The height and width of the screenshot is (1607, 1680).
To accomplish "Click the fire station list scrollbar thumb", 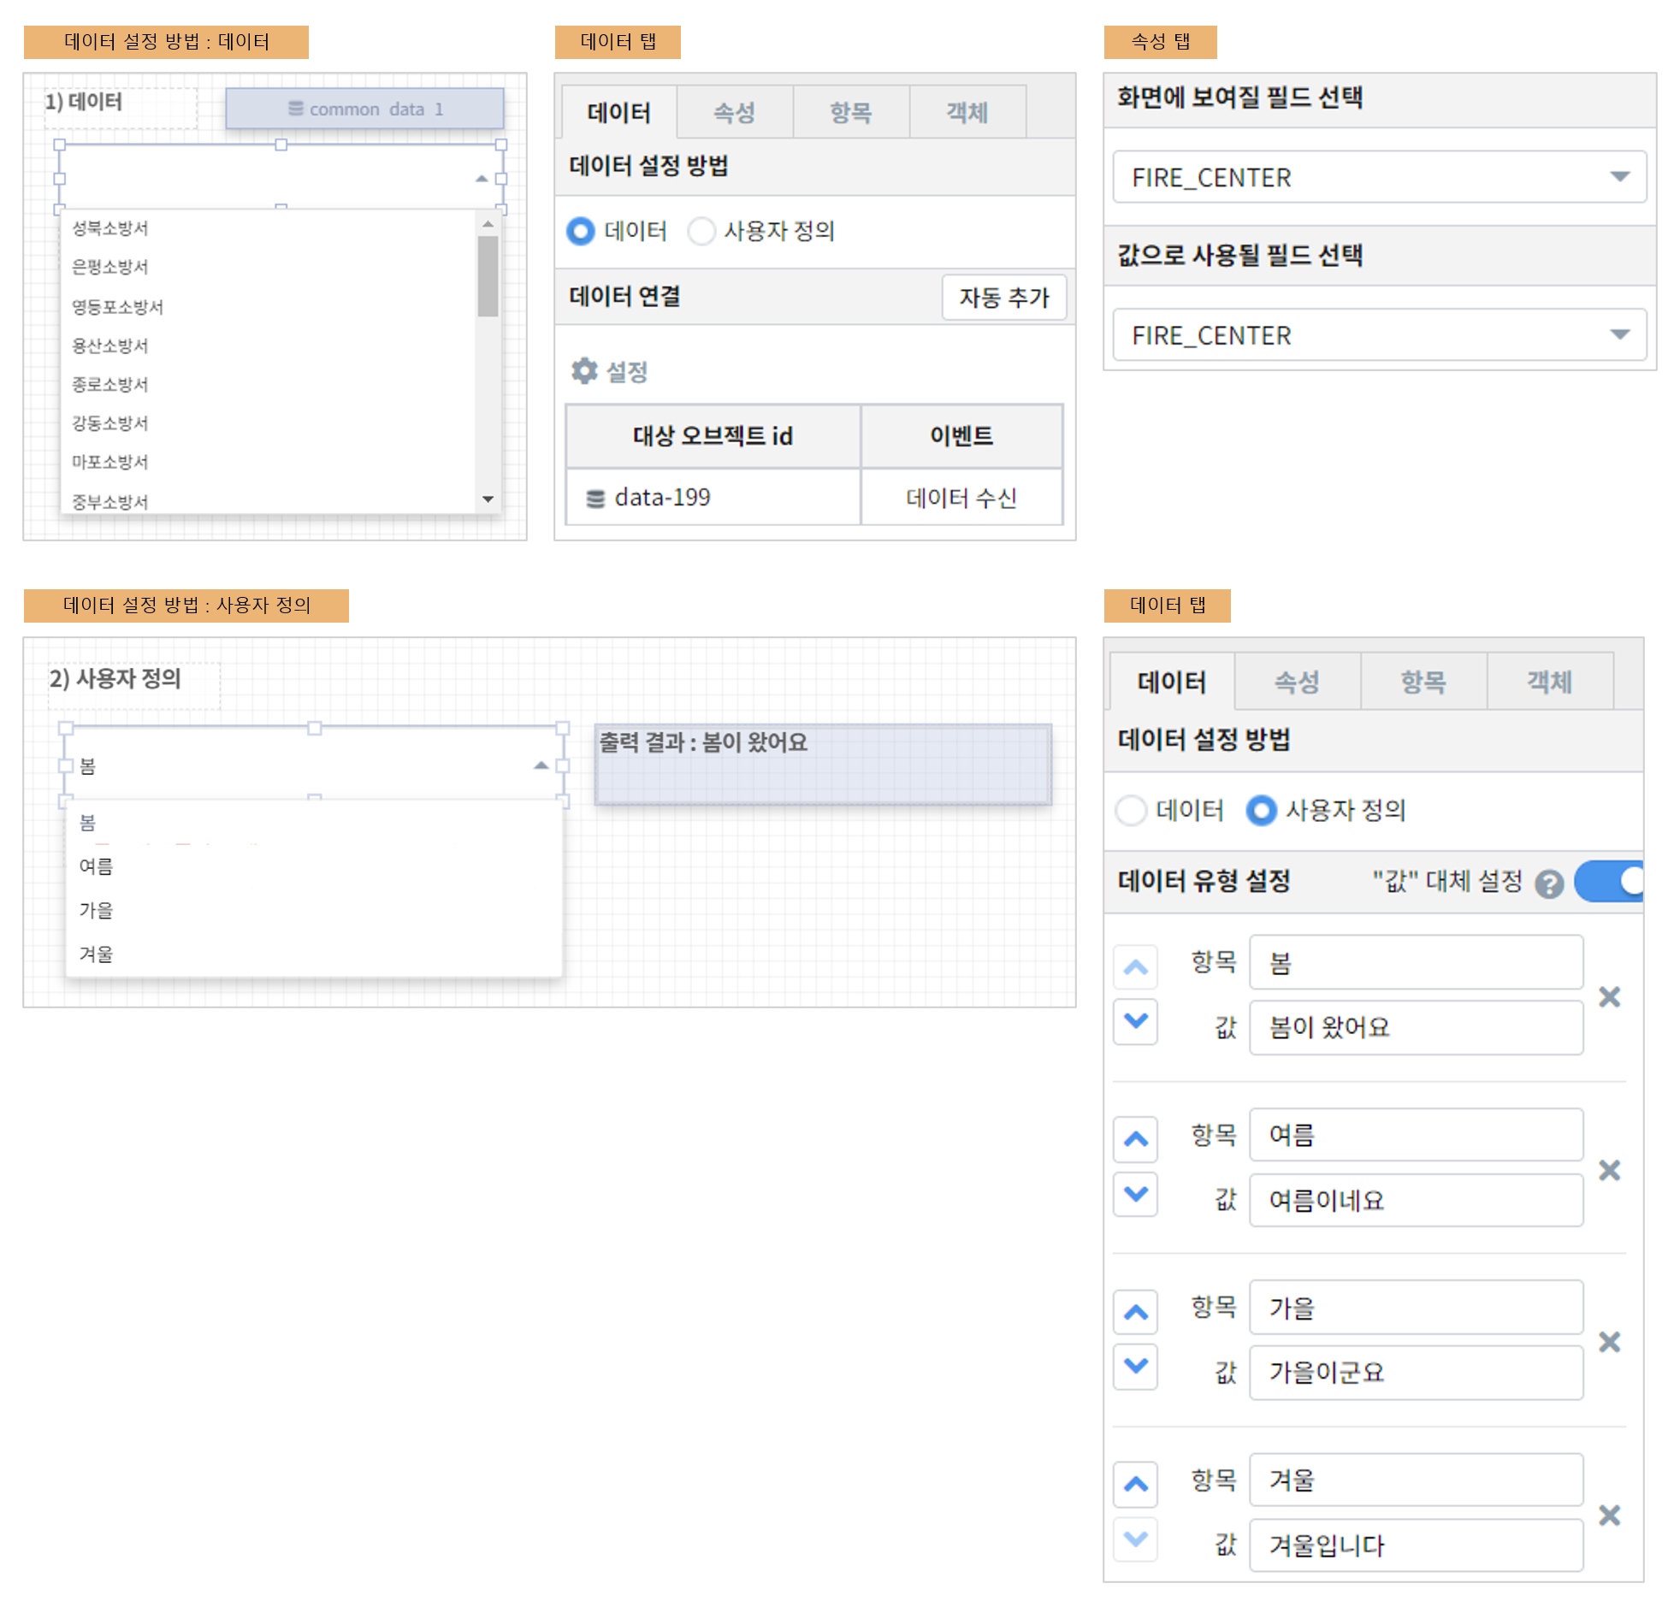I will click(488, 276).
